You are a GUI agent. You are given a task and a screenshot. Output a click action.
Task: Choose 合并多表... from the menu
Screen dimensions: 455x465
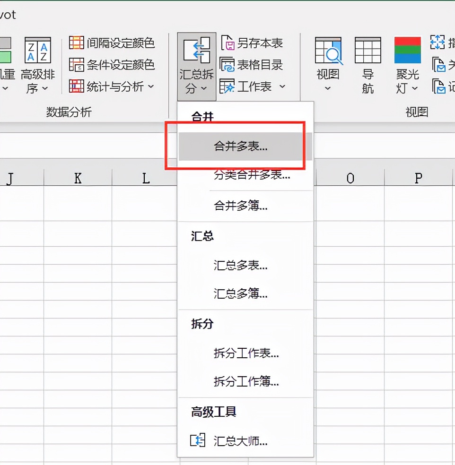[x=245, y=146]
